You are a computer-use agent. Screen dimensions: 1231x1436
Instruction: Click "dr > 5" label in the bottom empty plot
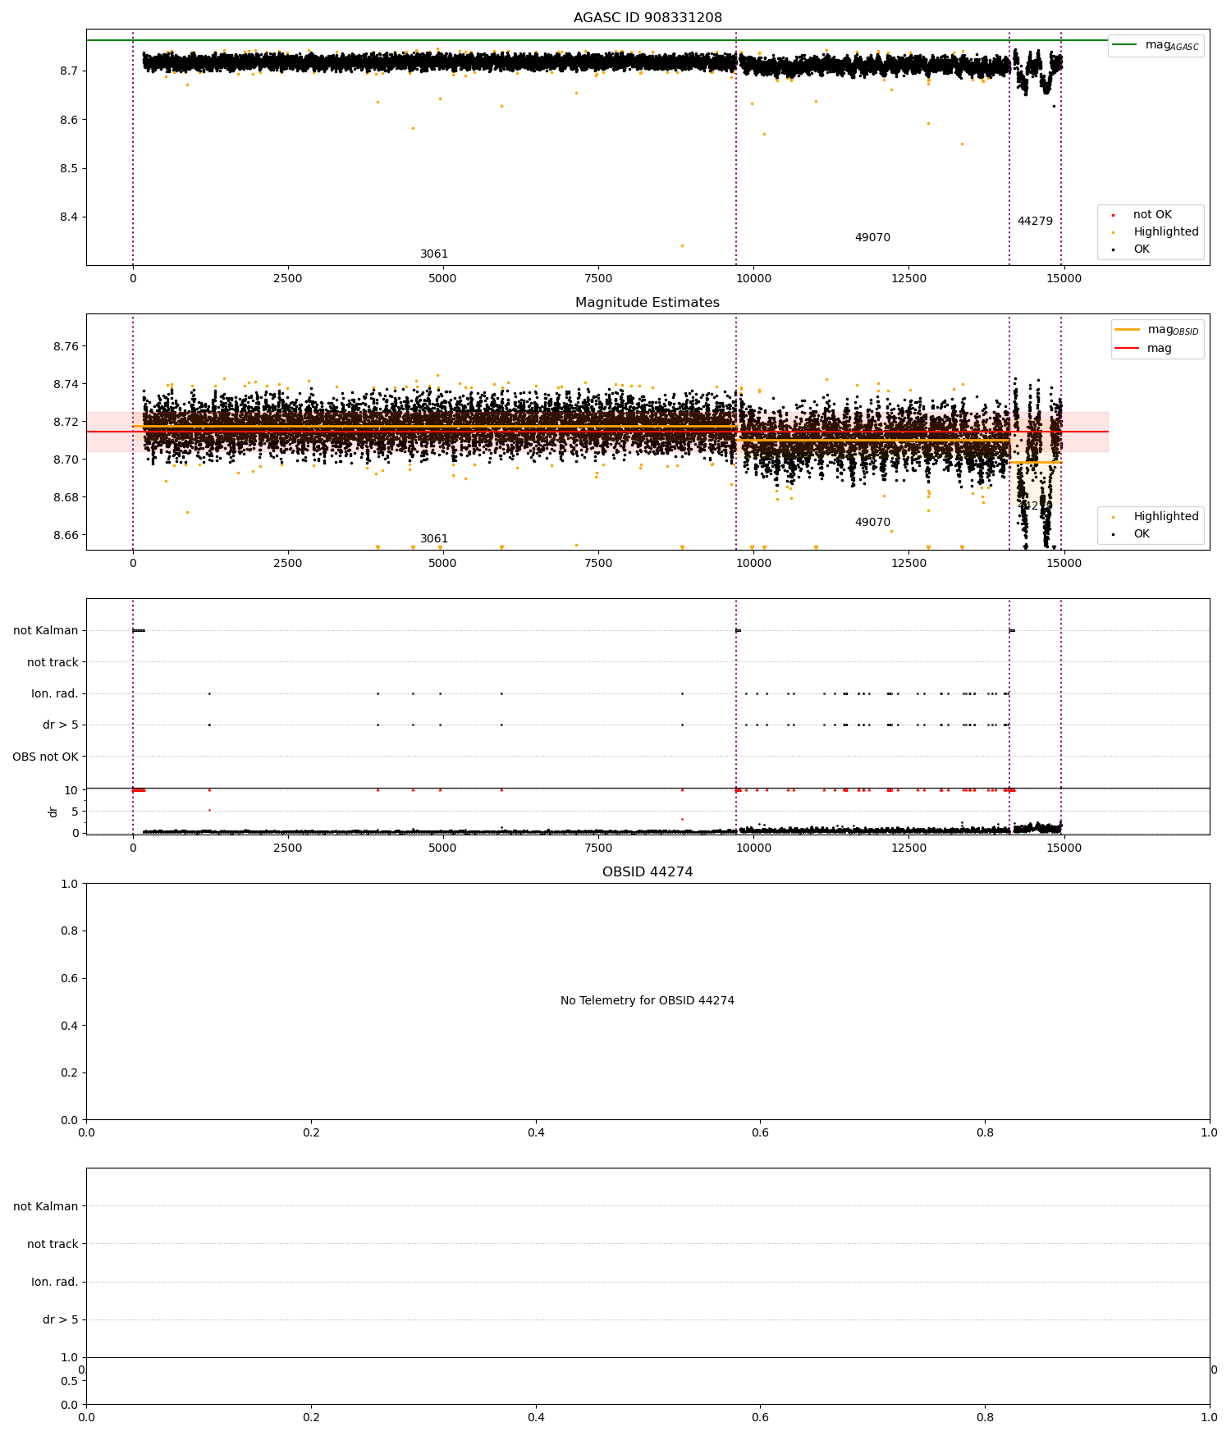pyautogui.click(x=61, y=1320)
